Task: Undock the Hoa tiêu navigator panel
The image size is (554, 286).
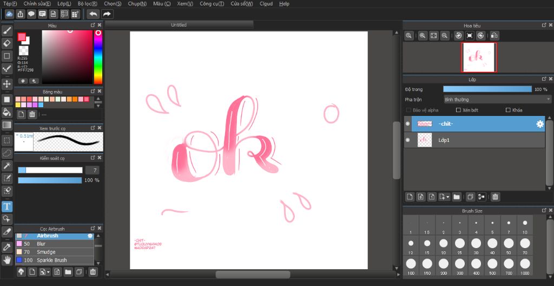Action: click(544, 25)
